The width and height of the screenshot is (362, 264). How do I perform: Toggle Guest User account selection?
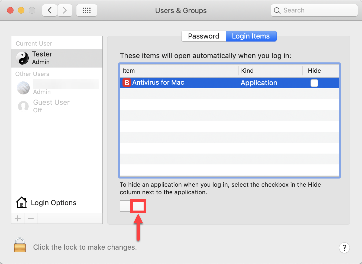pos(51,106)
